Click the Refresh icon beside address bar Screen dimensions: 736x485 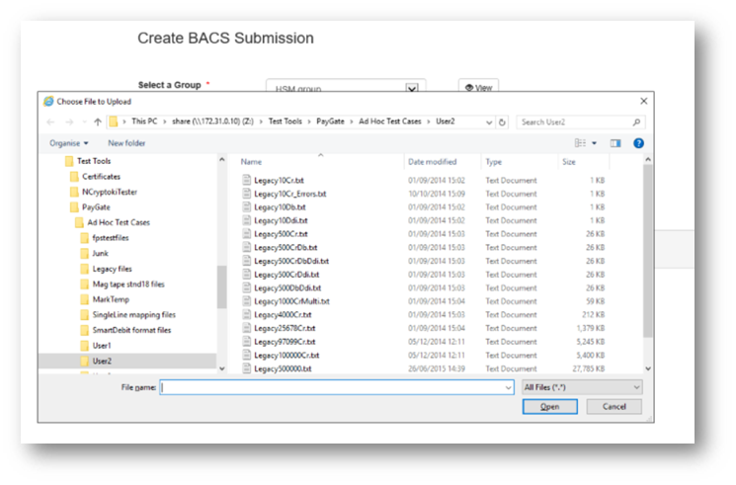(503, 122)
